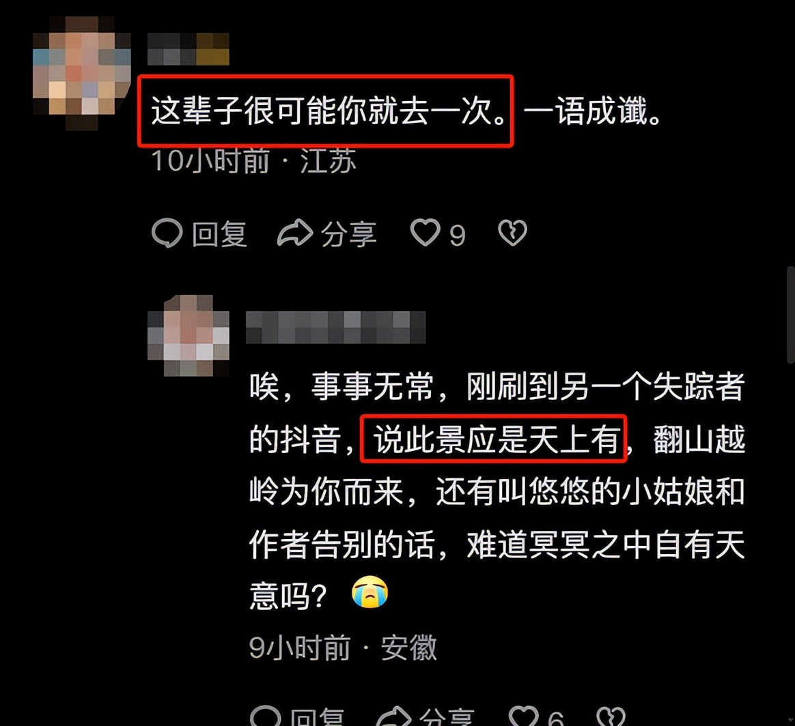Image resolution: width=795 pixels, height=726 pixels.
Task: Tap share arrow icon on Anhui comment
Action: pyautogui.click(x=393, y=716)
